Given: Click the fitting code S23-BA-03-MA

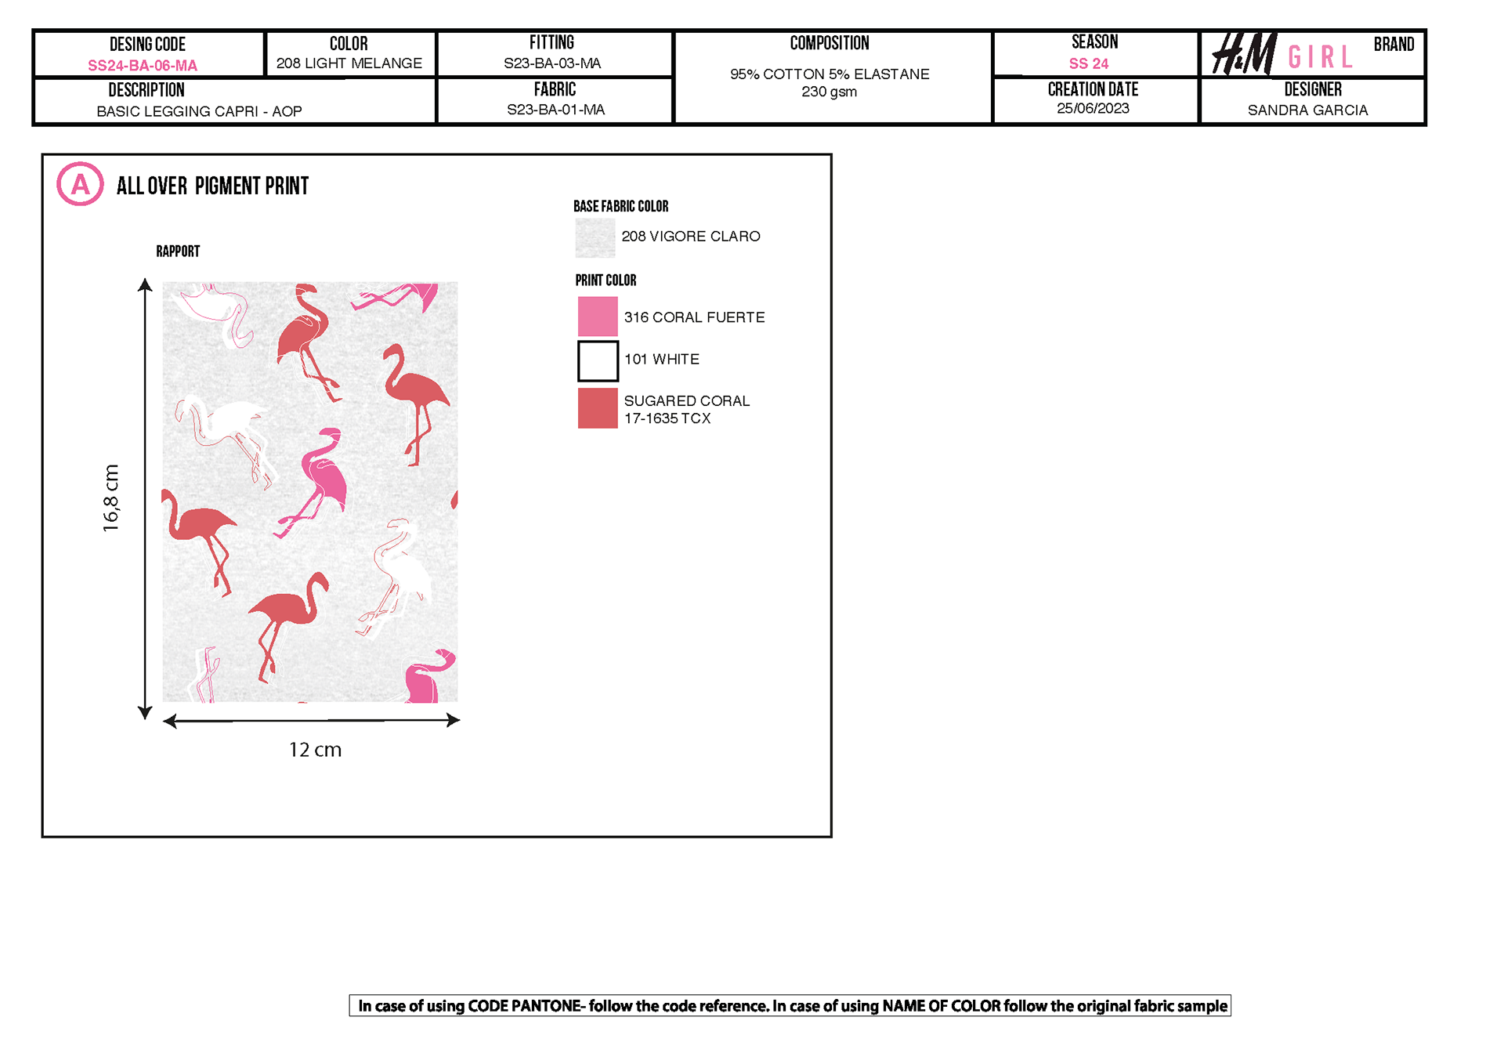Looking at the screenshot, I should [x=552, y=63].
